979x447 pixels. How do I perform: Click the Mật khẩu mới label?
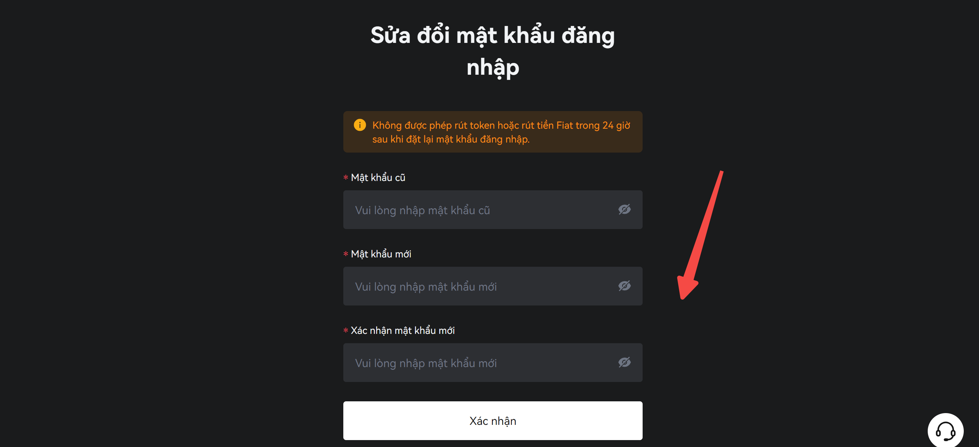click(381, 254)
